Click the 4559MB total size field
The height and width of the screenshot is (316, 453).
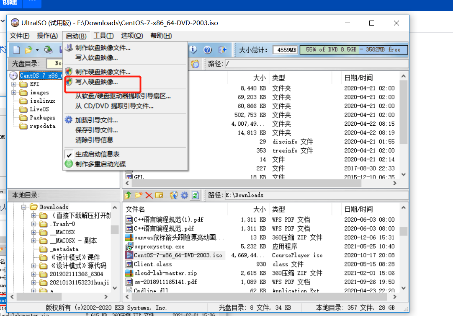click(x=285, y=50)
